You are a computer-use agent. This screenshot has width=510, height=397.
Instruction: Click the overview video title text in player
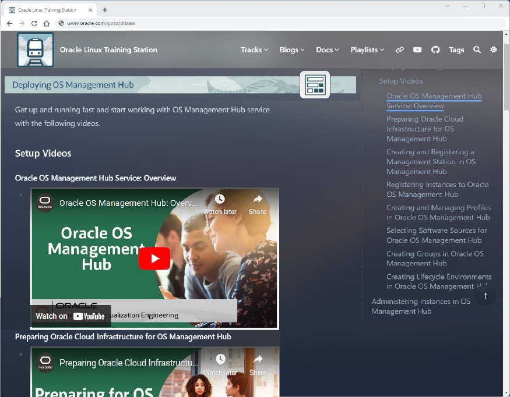point(128,203)
